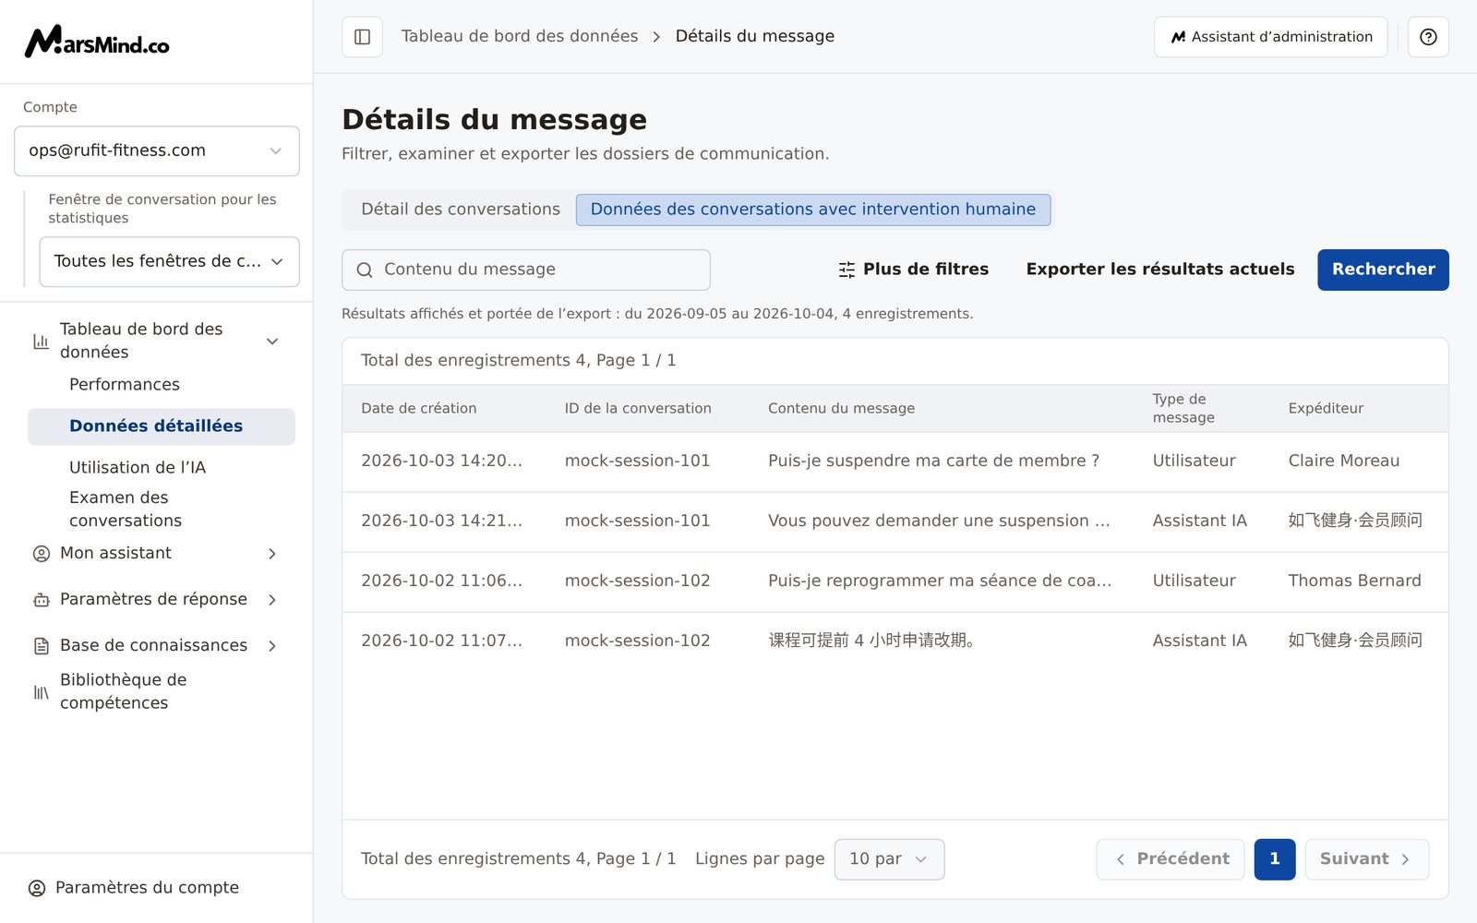Click the bar chart icon beside Tableau de bord

pos(42,341)
